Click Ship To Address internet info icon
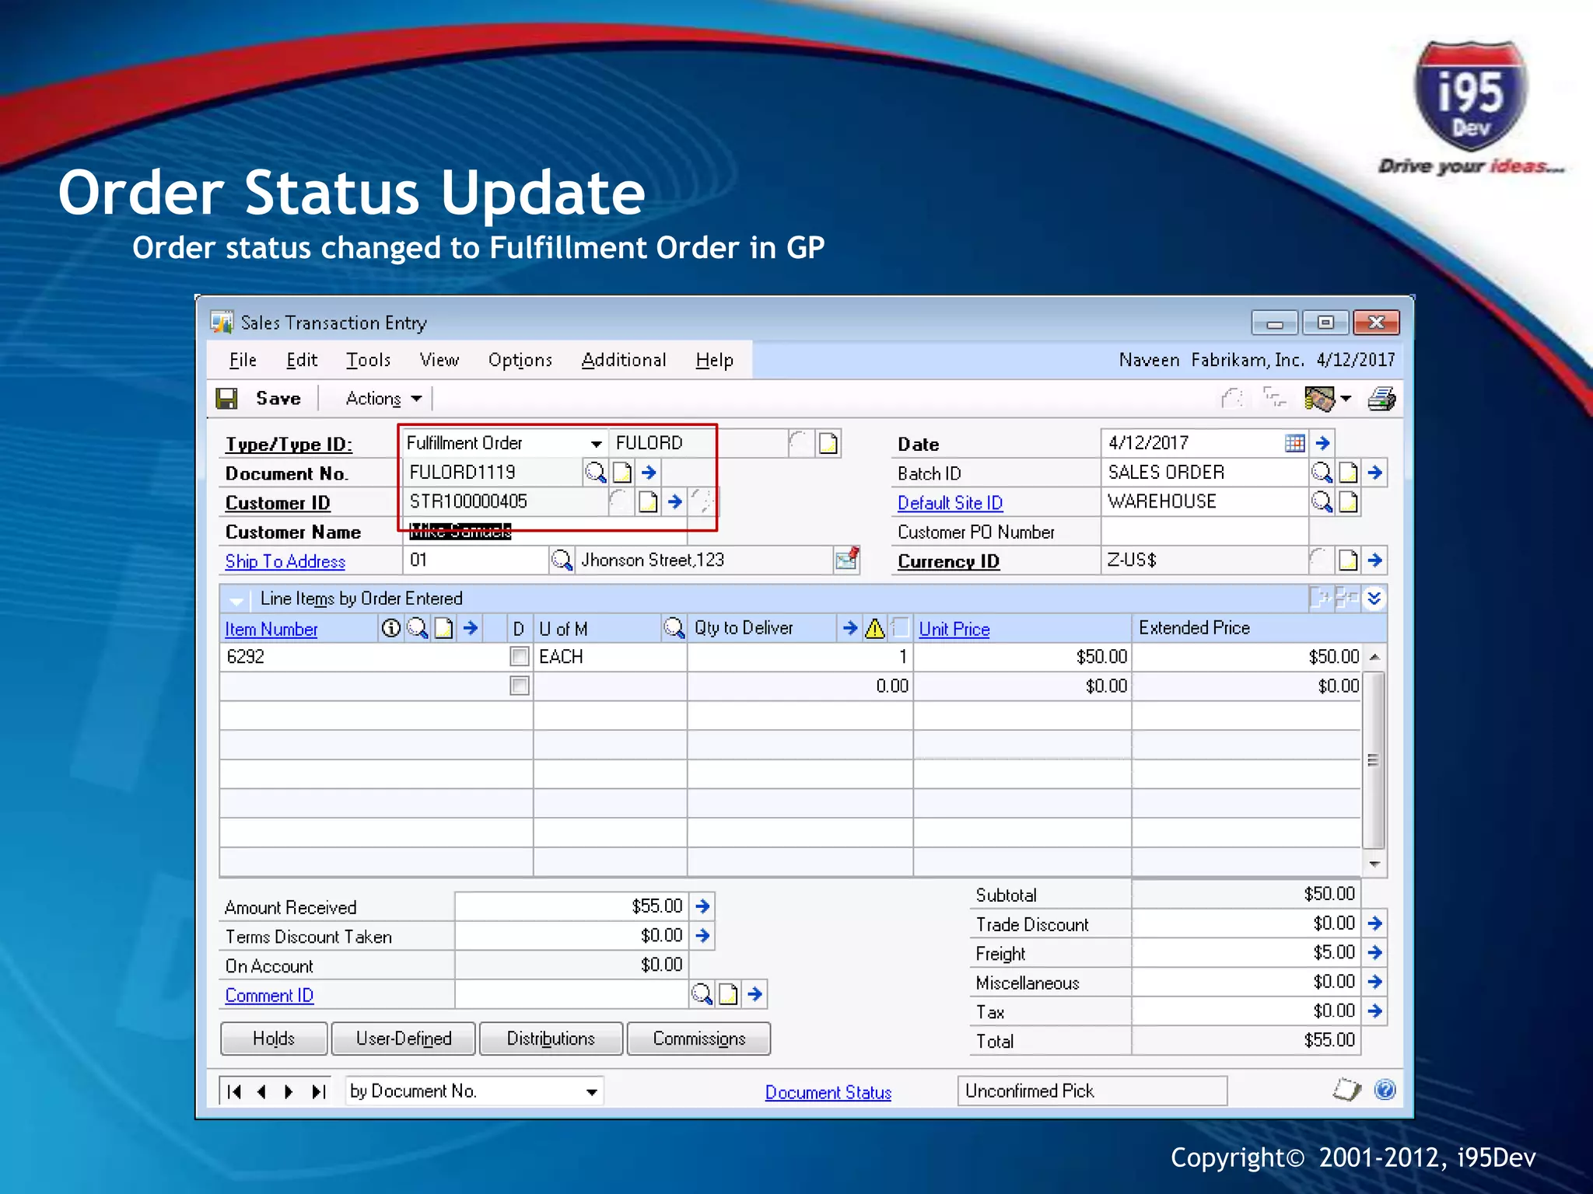This screenshot has width=1593, height=1194. 847,558
